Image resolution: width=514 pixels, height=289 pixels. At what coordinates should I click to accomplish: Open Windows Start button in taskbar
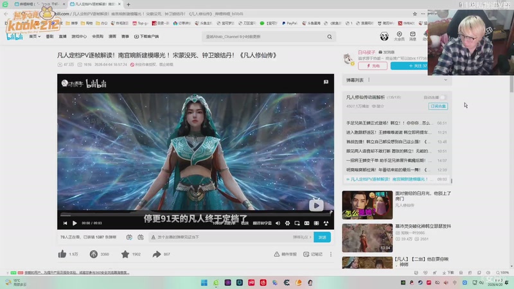pos(204,283)
